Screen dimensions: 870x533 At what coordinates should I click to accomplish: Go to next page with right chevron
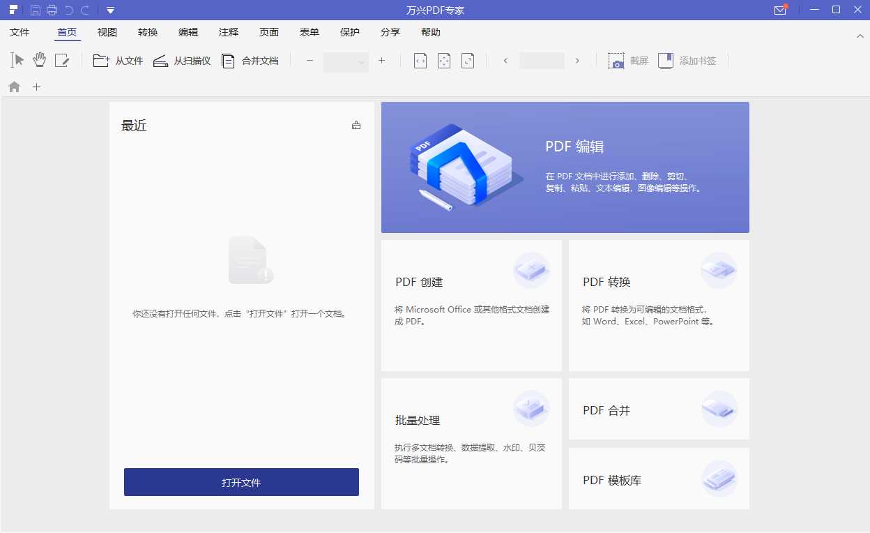pos(577,61)
